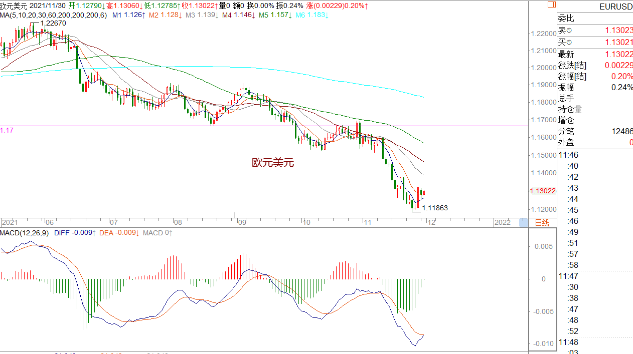Click the 1.22670 high price marker

(x=53, y=23)
